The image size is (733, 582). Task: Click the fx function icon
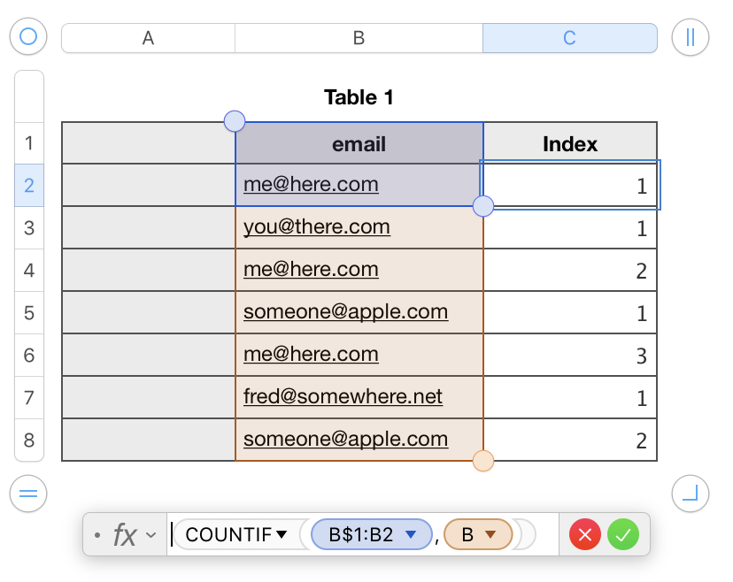tap(125, 534)
